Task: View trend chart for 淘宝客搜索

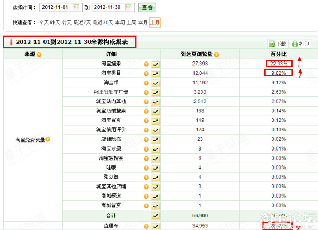Action: (155, 159)
